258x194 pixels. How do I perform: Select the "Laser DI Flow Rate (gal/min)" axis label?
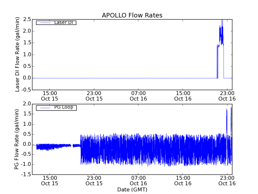(17, 54)
